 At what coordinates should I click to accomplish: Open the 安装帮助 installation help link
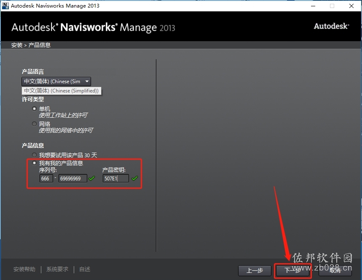24,269
